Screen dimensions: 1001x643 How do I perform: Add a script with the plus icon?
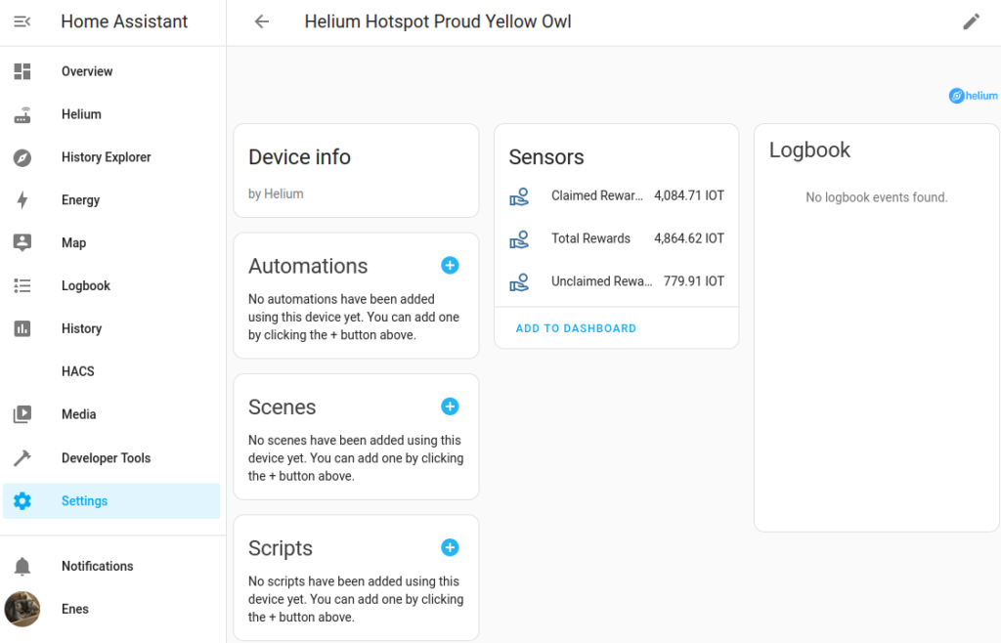(x=450, y=547)
